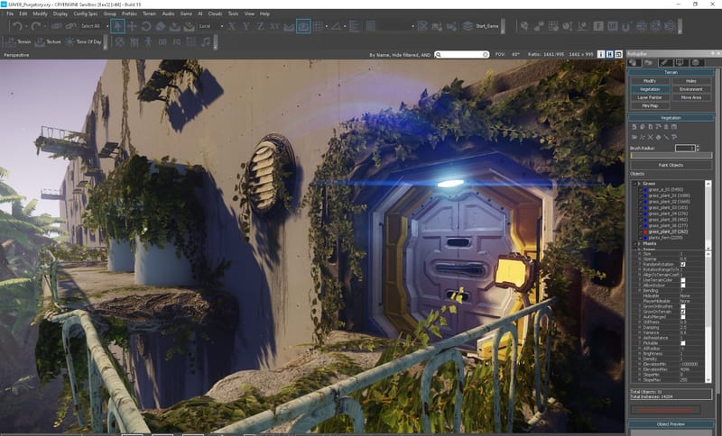Image resolution: width=722 pixels, height=436 pixels.
Task: Open the Terrain editor toolbar button
Action: tap(18, 41)
